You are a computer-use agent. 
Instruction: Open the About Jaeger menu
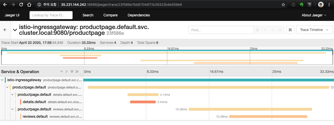tap(314, 15)
